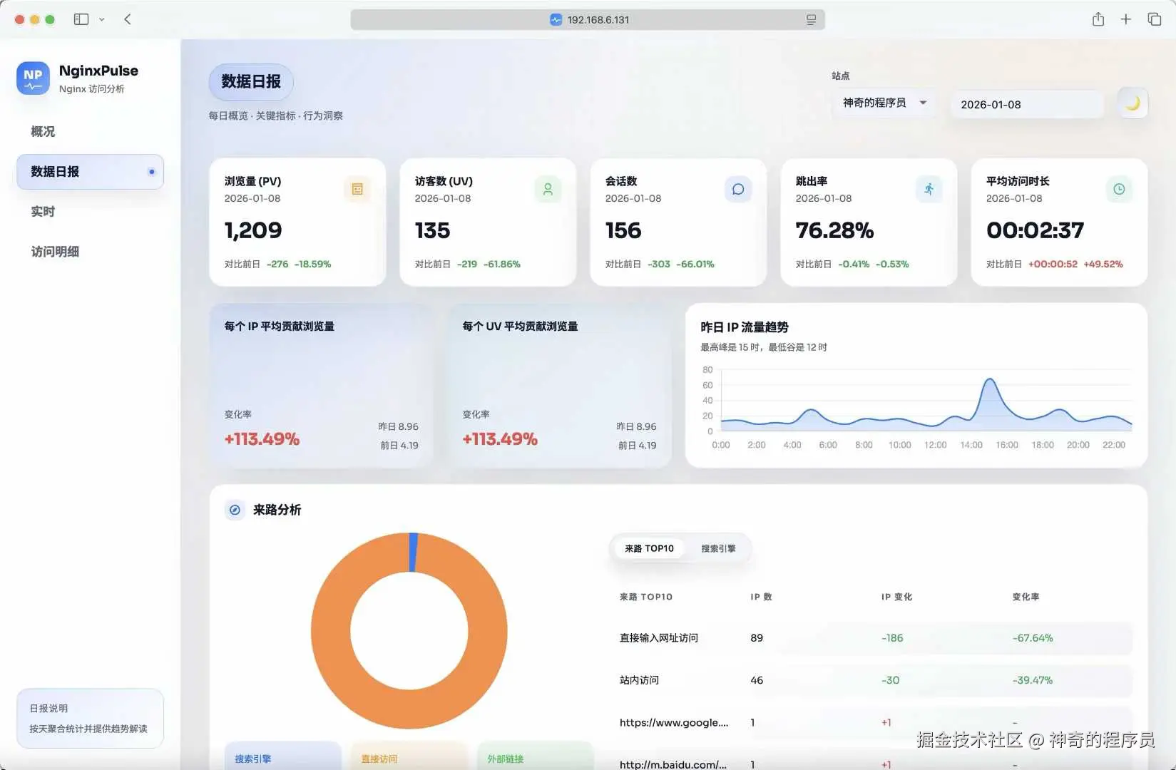Viewport: 1176px width, 770px height.
Task: Click the NginxPulse NP logo icon
Action: point(32,77)
